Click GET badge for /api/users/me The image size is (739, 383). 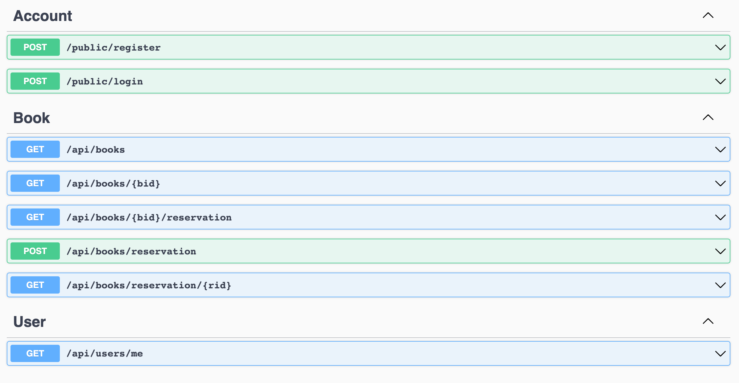click(35, 353)
